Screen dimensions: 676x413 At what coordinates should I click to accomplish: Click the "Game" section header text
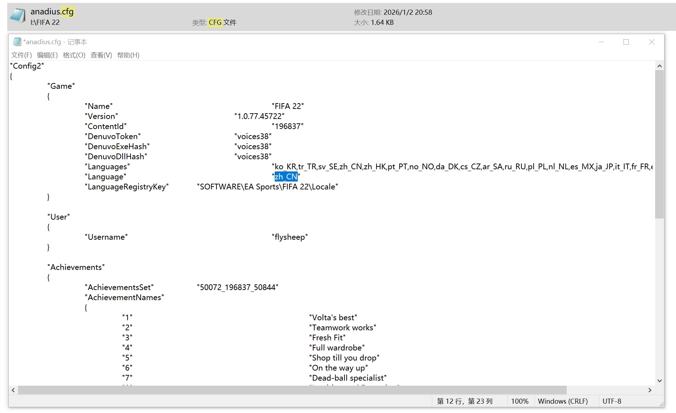61,86
